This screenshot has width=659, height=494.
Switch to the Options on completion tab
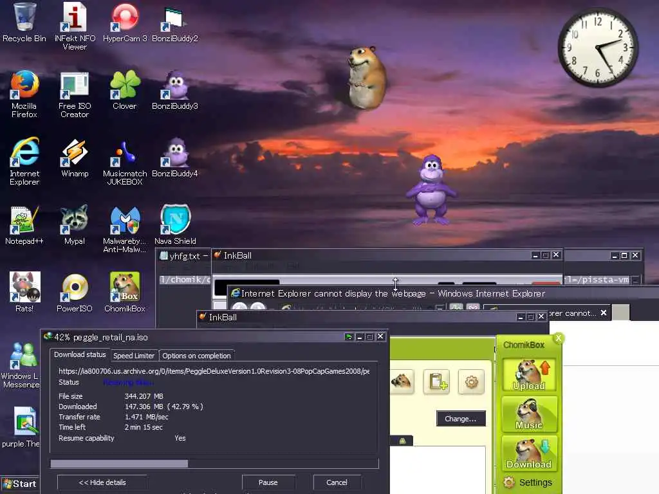click(x=196, y=355)
